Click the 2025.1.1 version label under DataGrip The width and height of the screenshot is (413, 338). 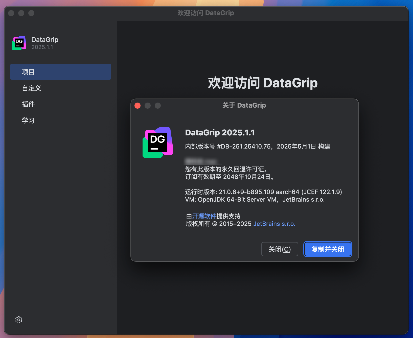[x=42, y=47]
